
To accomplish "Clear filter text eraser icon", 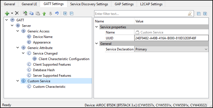I will click(x=190, y=14).
